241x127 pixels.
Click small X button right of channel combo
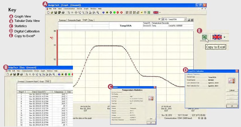192,20
